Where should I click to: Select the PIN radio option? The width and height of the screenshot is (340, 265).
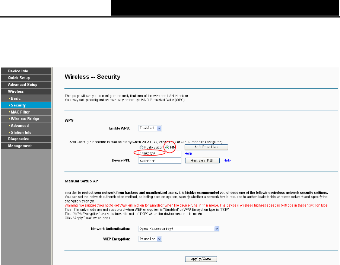(167, 147)
